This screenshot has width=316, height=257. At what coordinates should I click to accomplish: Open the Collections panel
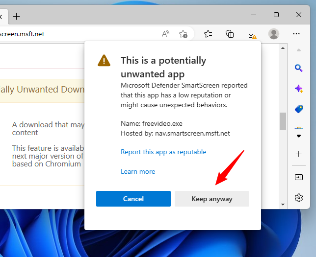[x=230, y=34]
